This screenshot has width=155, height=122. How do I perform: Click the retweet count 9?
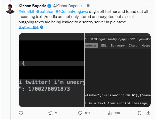coord(56,113)
